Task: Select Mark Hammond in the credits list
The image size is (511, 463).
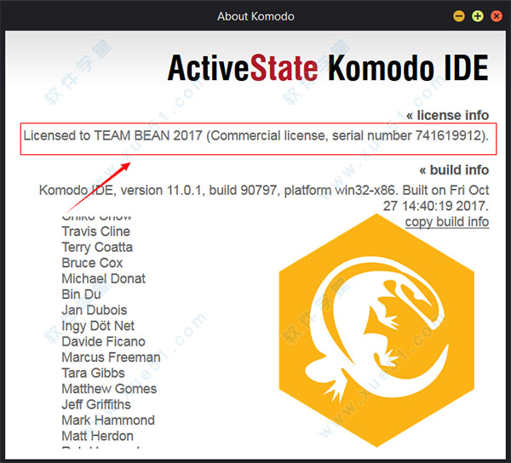Action: pyautogui.click(x=108, y=420)
